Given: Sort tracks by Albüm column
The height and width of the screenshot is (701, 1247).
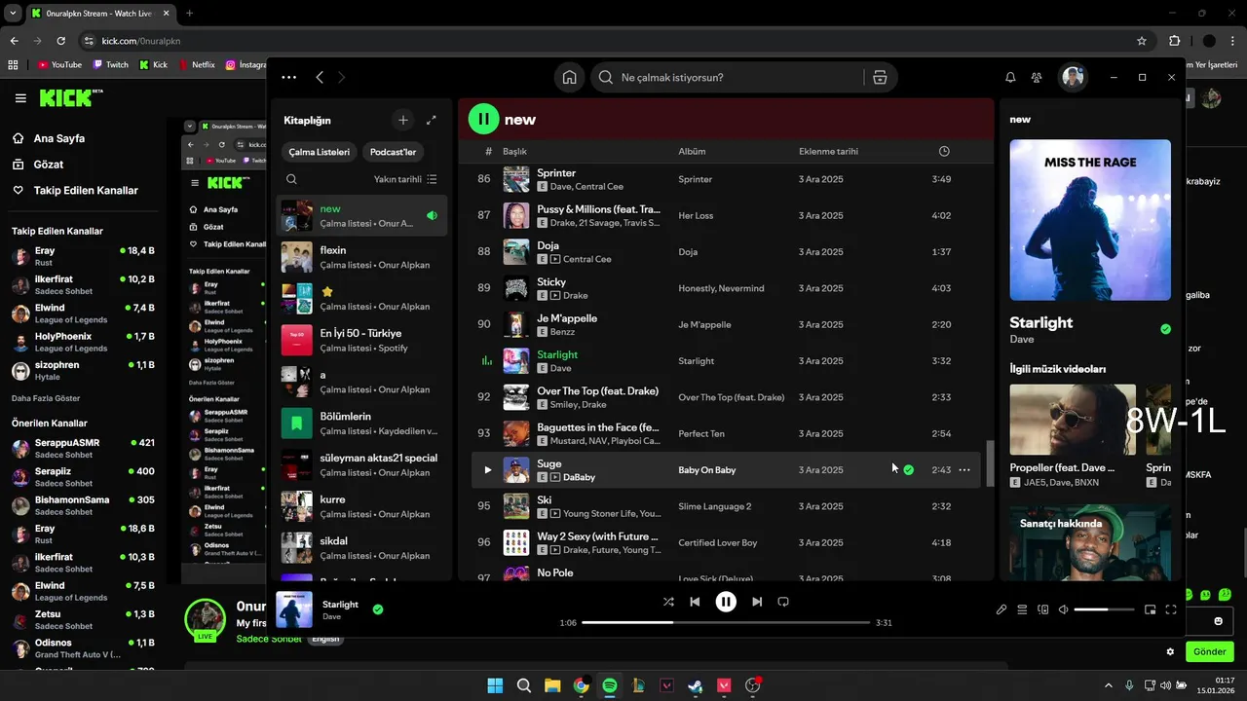Looking at the screenshot, I should 692,151.
